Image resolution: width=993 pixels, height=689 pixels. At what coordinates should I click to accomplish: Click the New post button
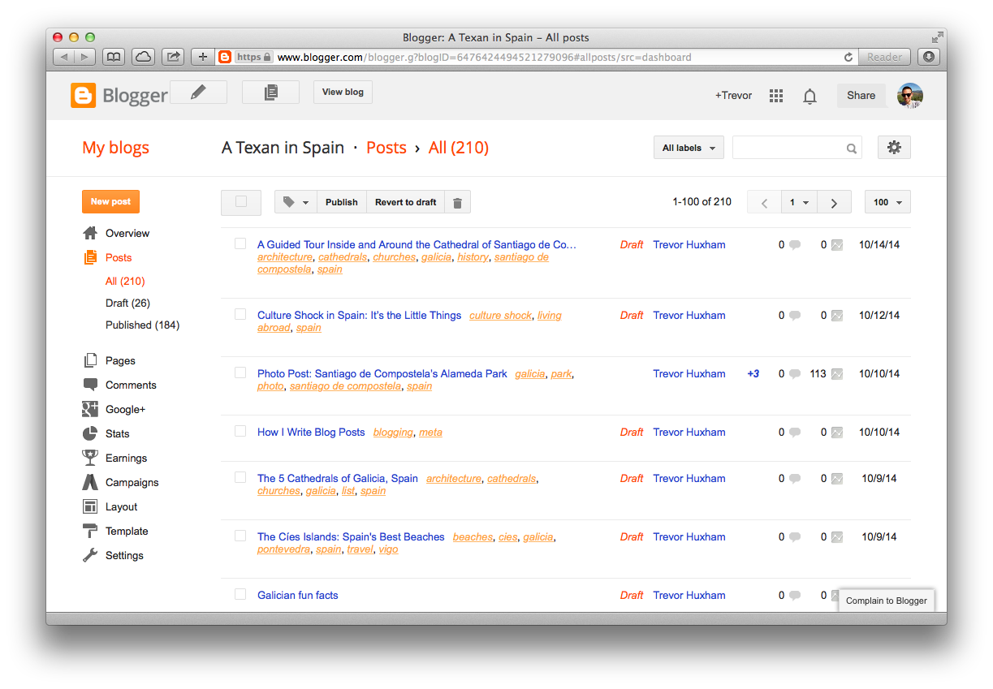(110, 201)
